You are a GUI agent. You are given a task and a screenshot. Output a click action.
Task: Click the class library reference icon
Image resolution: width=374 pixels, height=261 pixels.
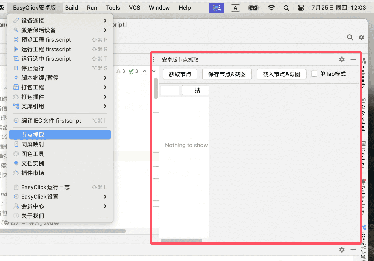[x=16, y=106]
